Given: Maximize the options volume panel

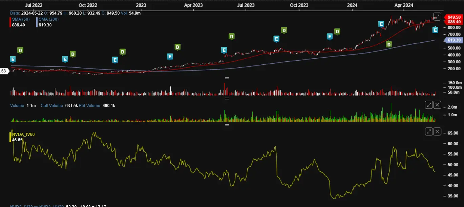Looking at the screenshot, I should pyautogui.click(x=429, y=105).
